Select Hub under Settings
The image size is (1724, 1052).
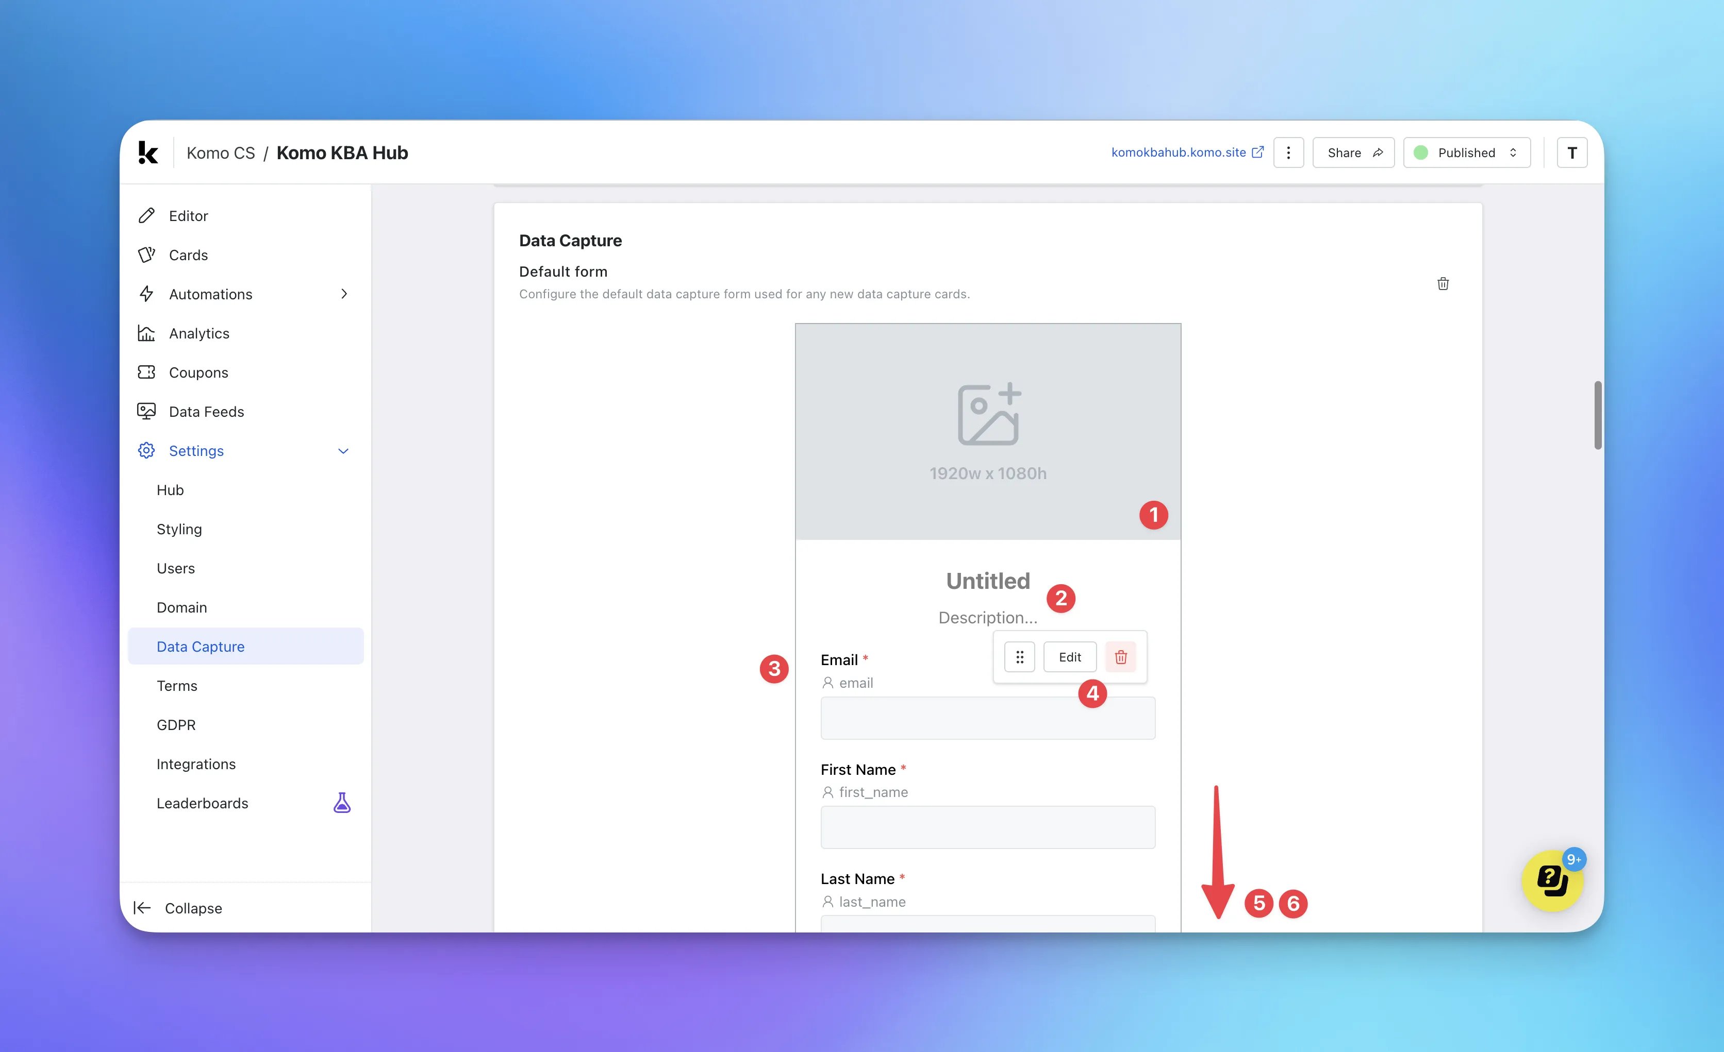tap(245, 489)
